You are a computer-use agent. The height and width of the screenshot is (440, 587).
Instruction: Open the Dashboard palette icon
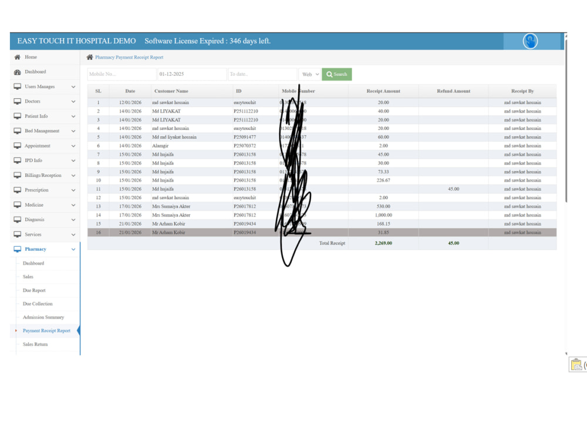click(17, 72)
